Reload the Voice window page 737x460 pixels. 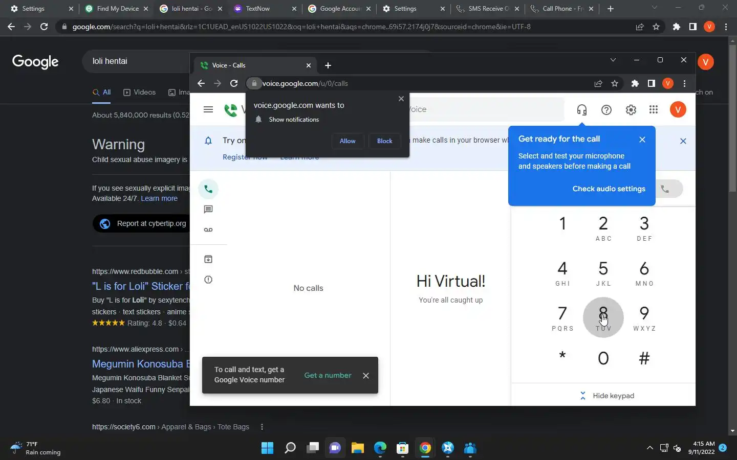click(x=234, y=83)
